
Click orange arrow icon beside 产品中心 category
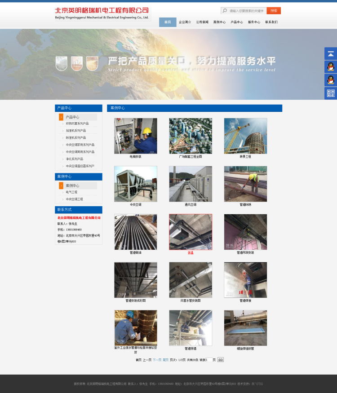click(x=61, y=117)
